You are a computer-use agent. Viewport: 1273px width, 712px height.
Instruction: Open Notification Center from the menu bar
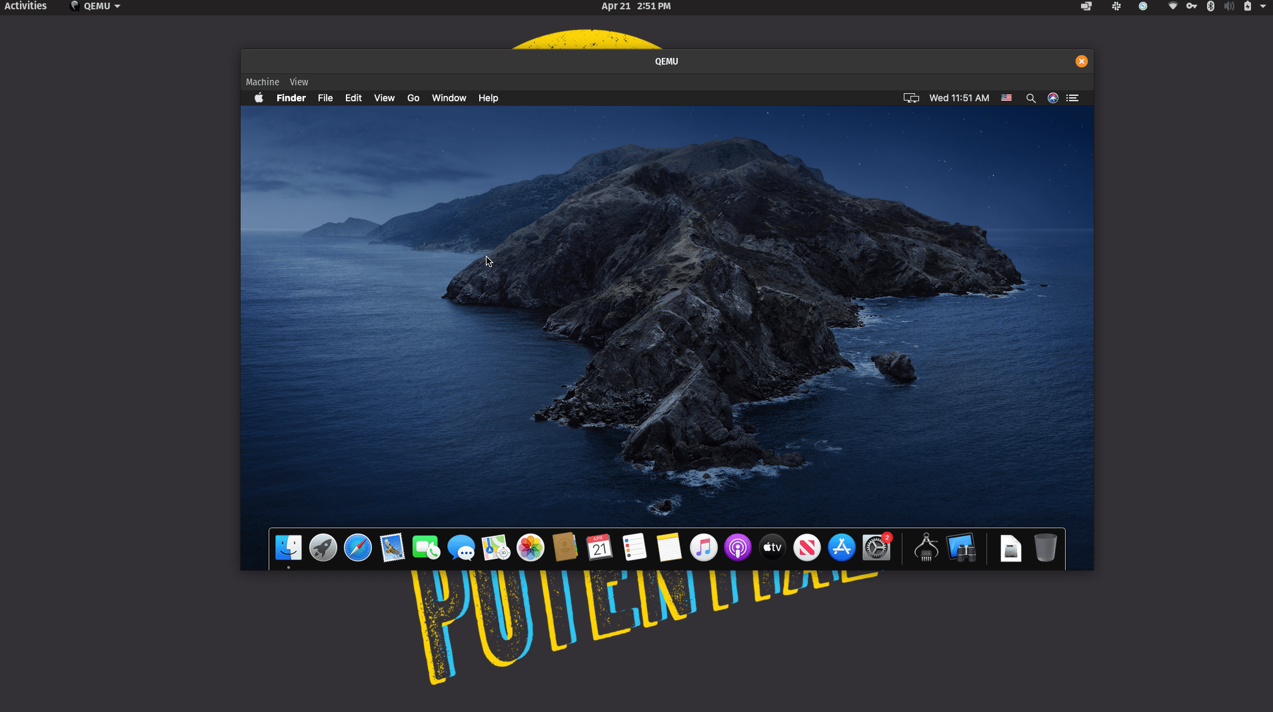(1074, 98)
